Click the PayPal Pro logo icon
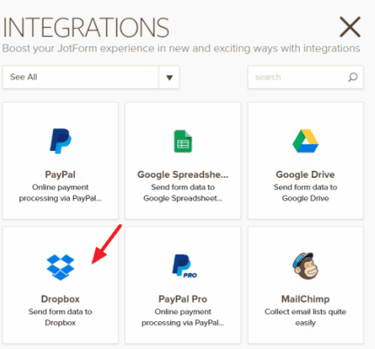Screen dimensions: 375x349 184,266
